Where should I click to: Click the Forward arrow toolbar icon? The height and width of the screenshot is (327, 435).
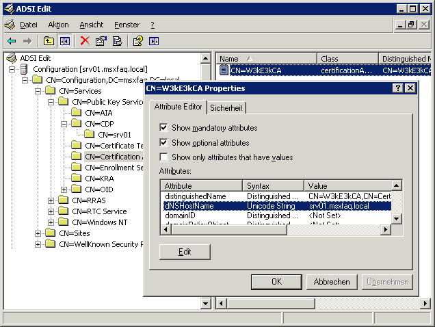(27, 41)
